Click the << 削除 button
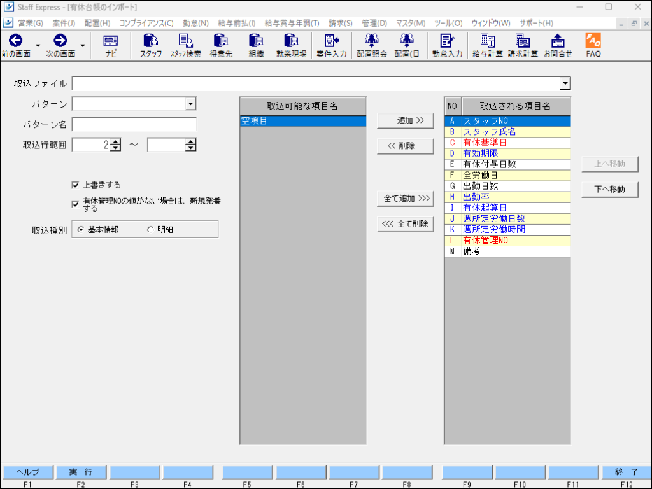The image size is (652, 489). [406, 146]
